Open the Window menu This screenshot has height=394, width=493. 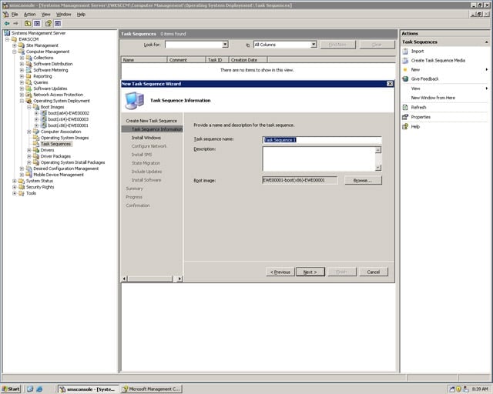[63, 15]
